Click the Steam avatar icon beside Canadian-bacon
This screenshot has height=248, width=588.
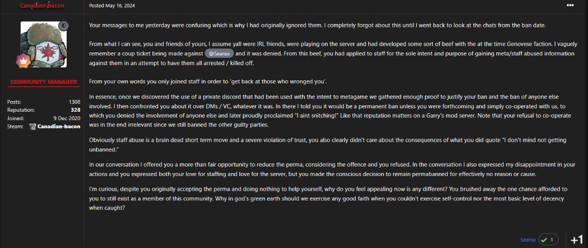point(33,126)
